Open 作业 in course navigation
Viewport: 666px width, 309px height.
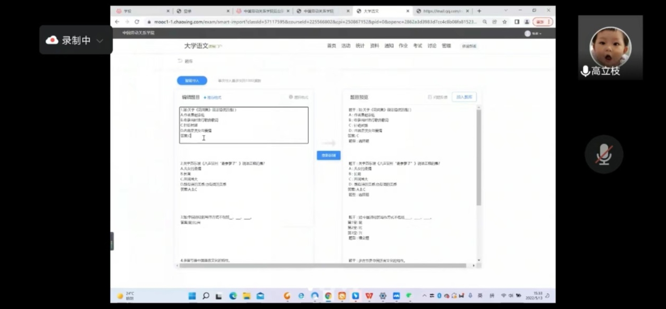(403, 46)
